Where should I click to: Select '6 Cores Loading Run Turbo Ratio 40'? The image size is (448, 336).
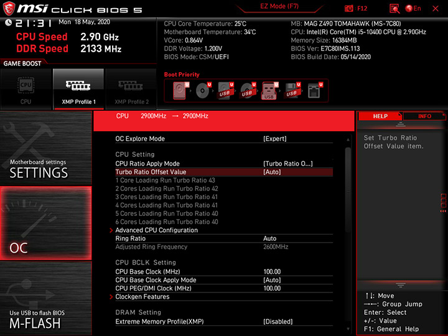167,222
